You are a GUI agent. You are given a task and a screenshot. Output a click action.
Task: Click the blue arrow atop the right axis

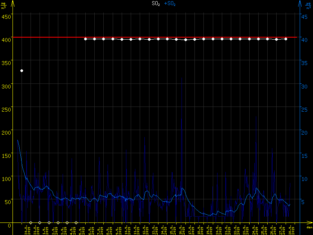tap(300, 4)
